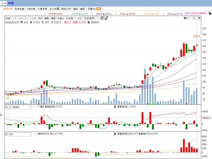Toggle the 外資 overlay button
The image size is (212, 159).
coord(14,18)
